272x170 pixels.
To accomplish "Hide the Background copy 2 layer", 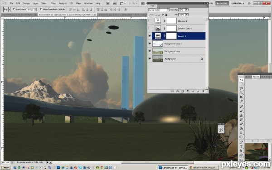I will point(150,44).
